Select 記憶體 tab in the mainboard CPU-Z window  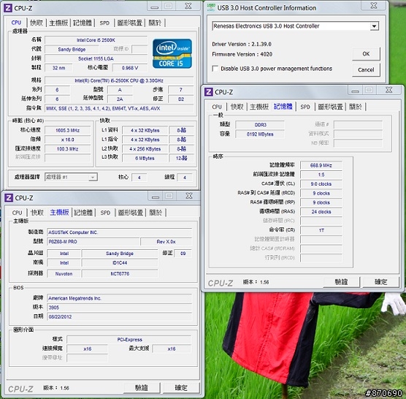tap(83, 213)
